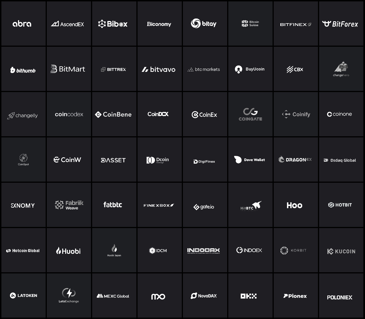
Task: Click the MEXC Global tile
Action: coord(114,296)
